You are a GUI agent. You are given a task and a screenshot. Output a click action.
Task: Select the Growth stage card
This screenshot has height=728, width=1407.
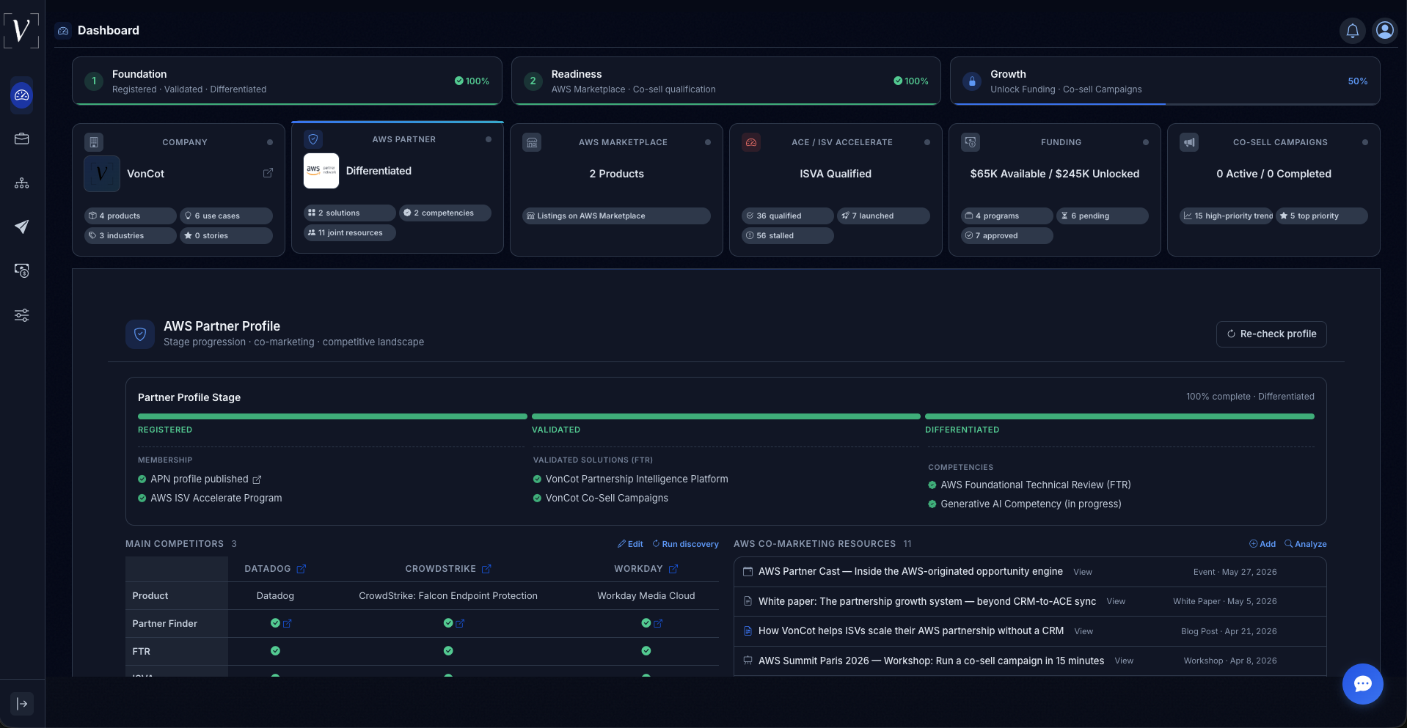point(1165,81)
